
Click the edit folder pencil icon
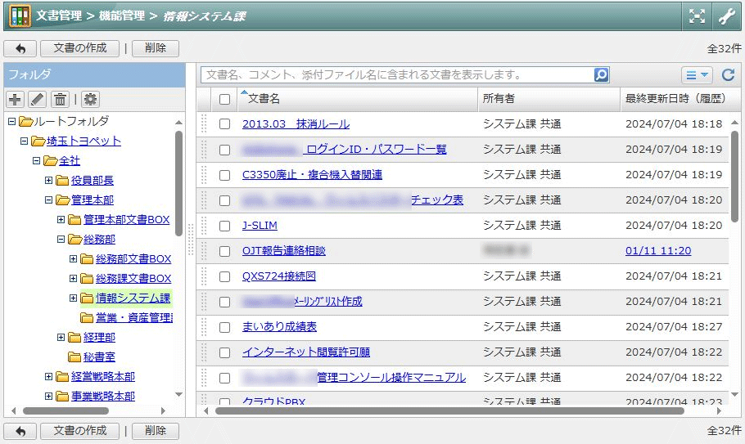click(x=37, y=99)
